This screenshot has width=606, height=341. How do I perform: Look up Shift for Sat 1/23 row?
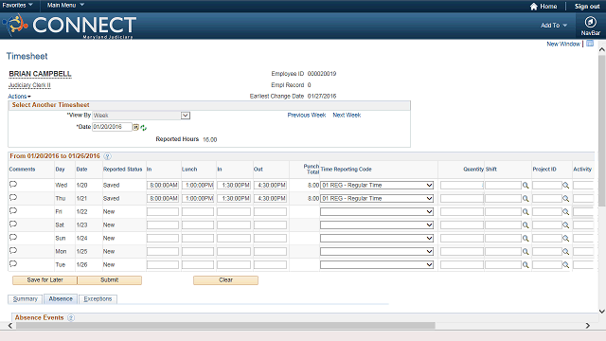coord(526,225)
